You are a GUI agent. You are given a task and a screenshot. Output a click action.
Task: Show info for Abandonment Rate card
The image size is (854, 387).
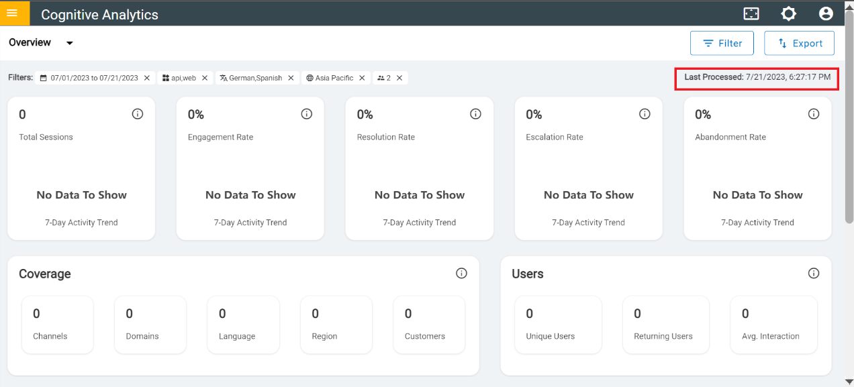pos(814,114)
